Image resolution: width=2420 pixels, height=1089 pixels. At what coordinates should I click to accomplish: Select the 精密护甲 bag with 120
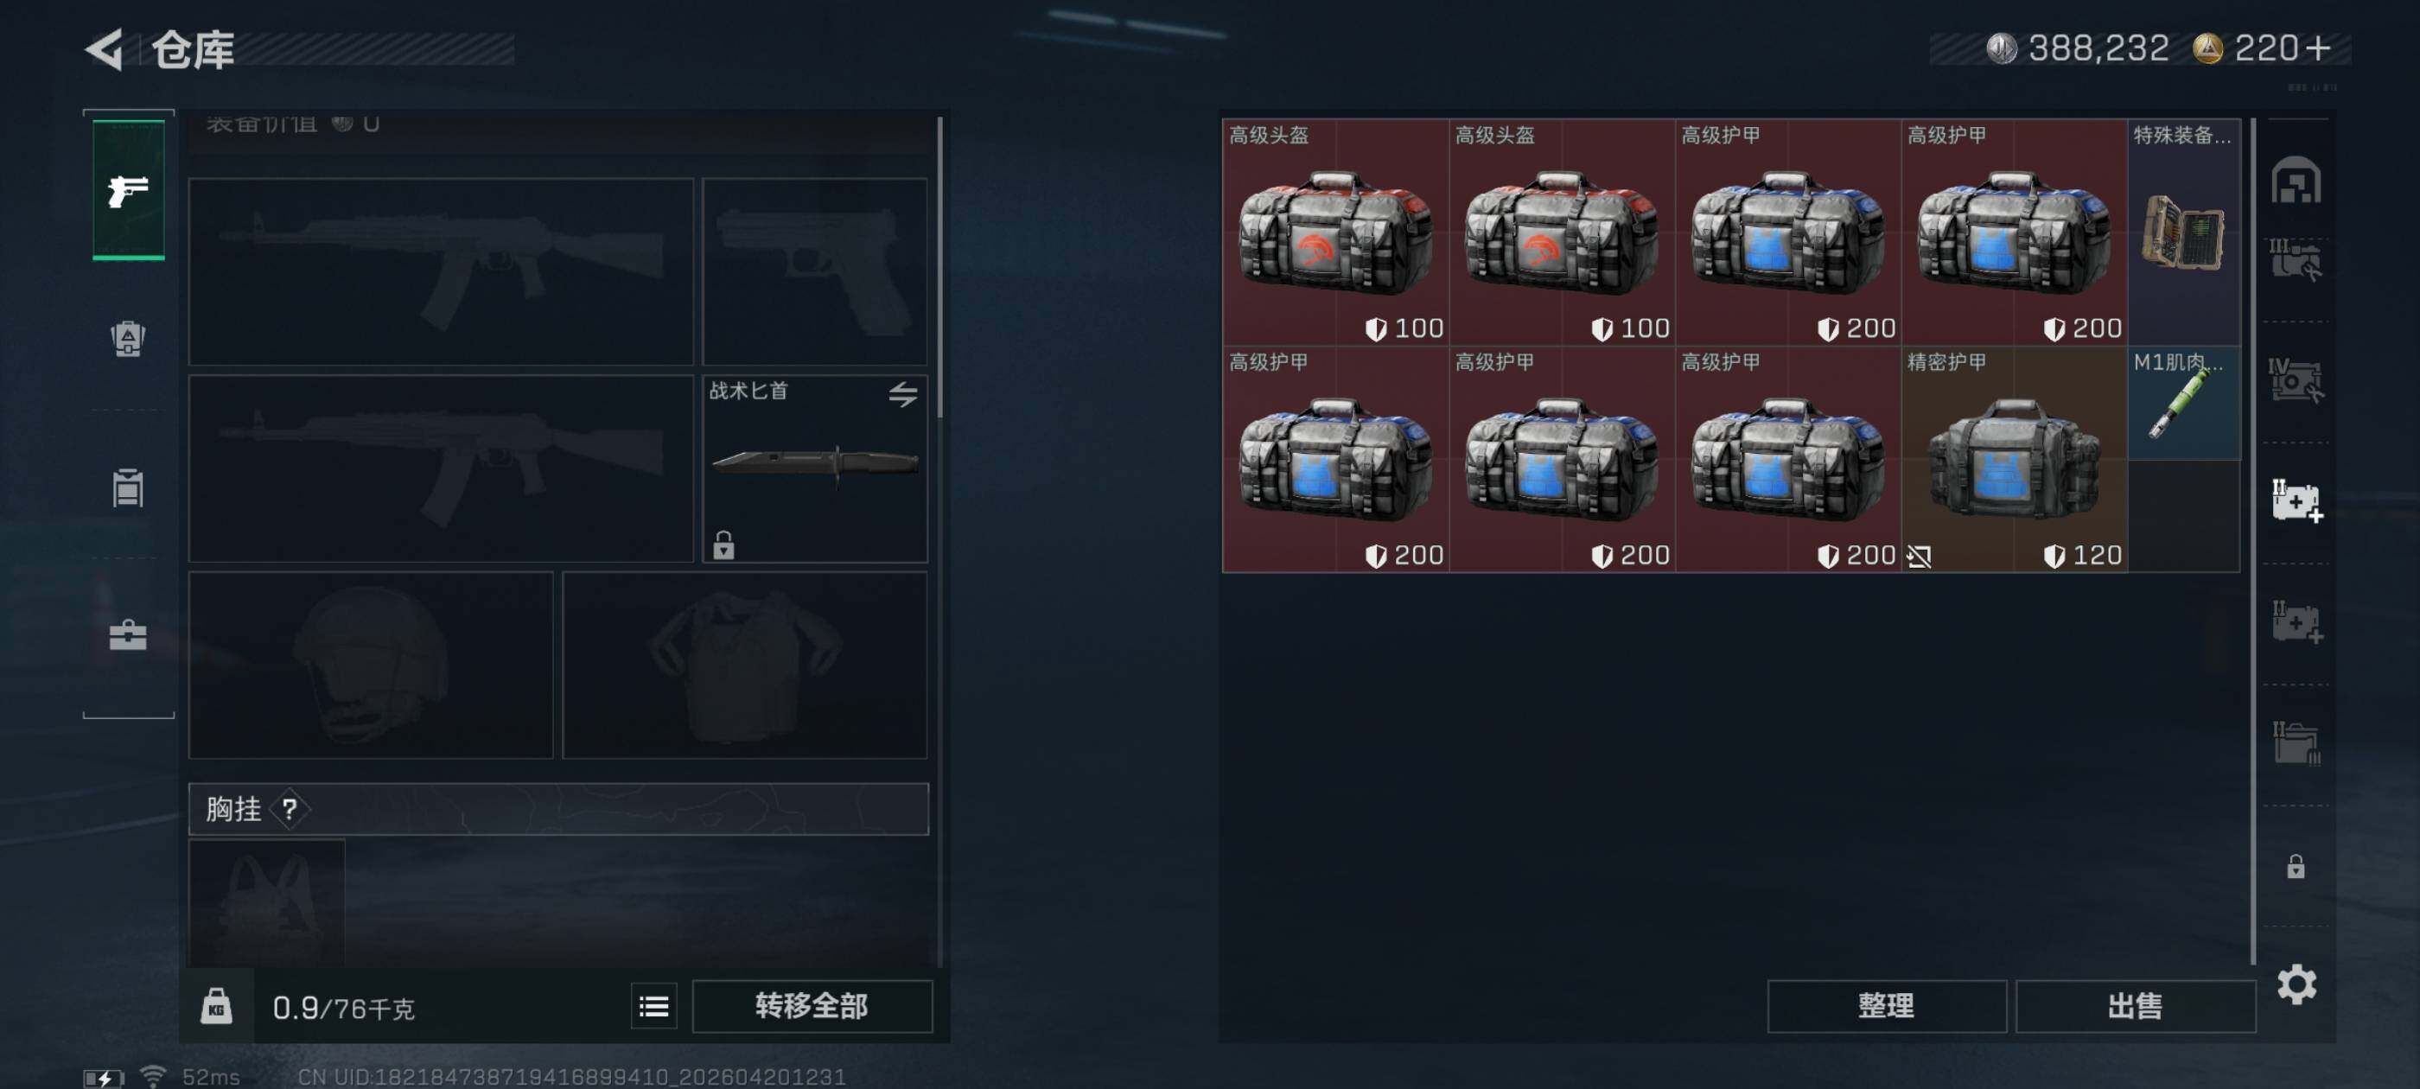2014,459
